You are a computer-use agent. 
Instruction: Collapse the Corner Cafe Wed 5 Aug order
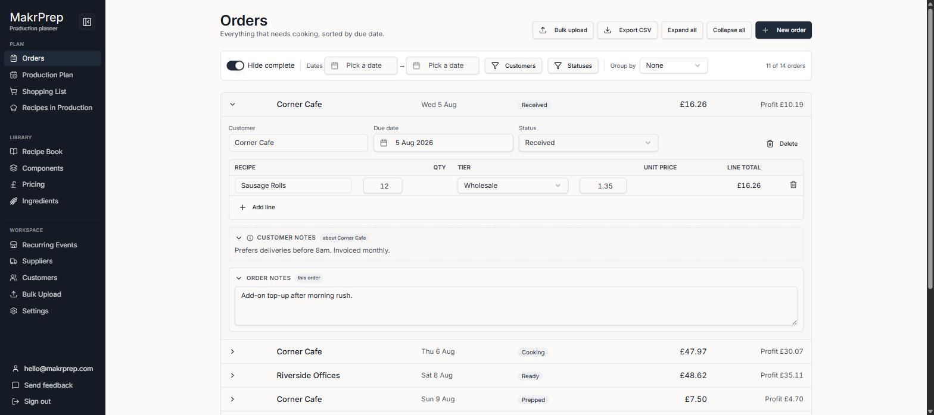click(232, 105)
